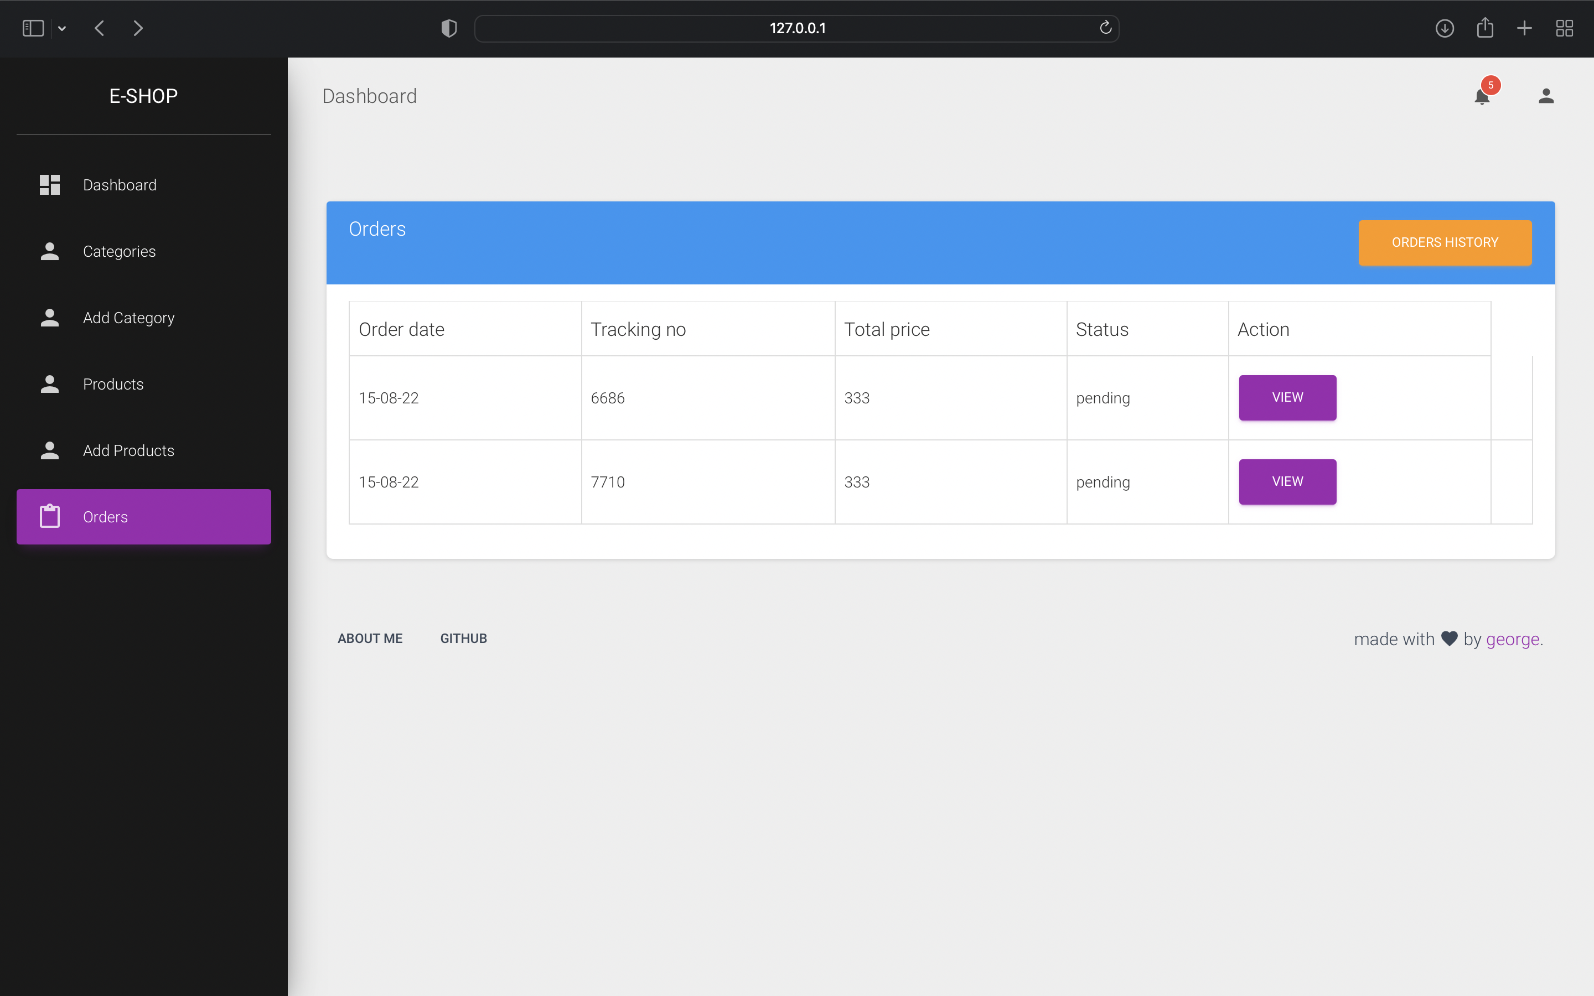Expand the sidebar options dropdown chevron

point(62,28)
